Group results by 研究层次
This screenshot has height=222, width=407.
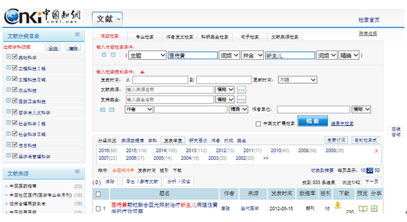click(x=198, y=141)
